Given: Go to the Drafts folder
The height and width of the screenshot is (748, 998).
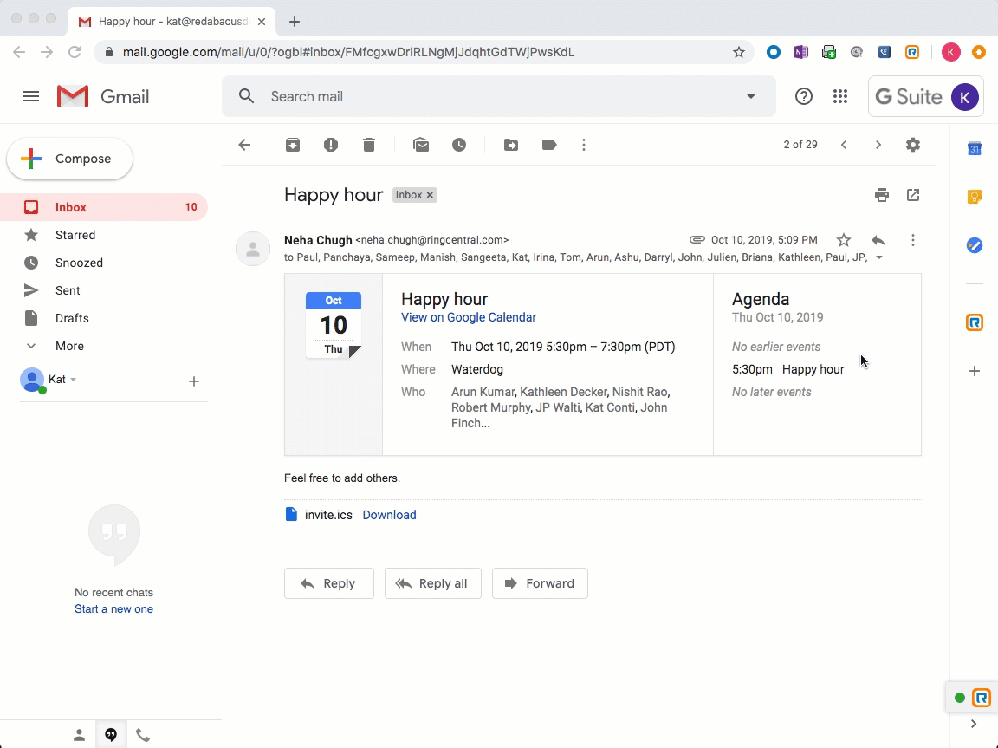Looking at the screenshot, I should (x=72, y=318).
